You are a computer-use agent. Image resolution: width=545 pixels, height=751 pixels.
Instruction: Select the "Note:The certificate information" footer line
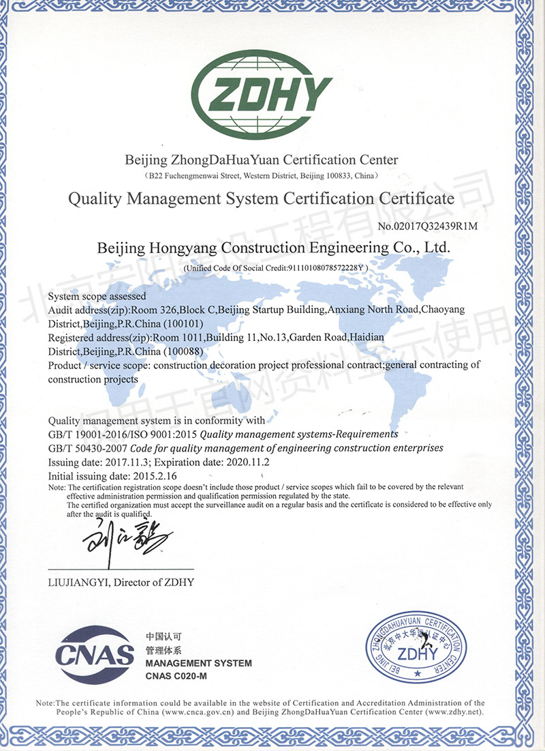[260, 703]
